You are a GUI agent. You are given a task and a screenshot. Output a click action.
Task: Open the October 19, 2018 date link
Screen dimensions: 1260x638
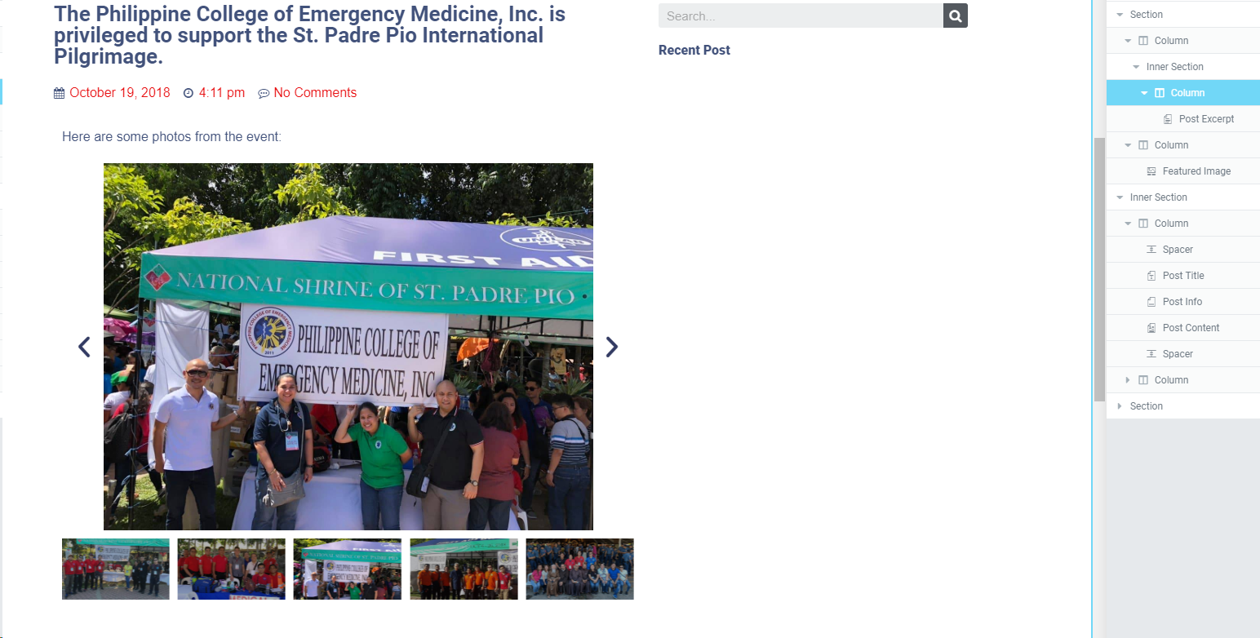pos(120,93)
